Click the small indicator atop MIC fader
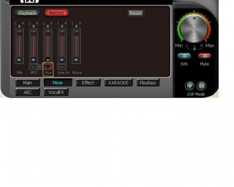This screenshot has width=234, height=187. click(34, 31)
